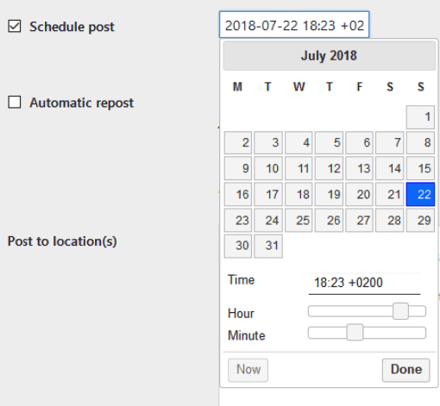
Task: Select day 29 in the calendar
Action: click(420, 221)
